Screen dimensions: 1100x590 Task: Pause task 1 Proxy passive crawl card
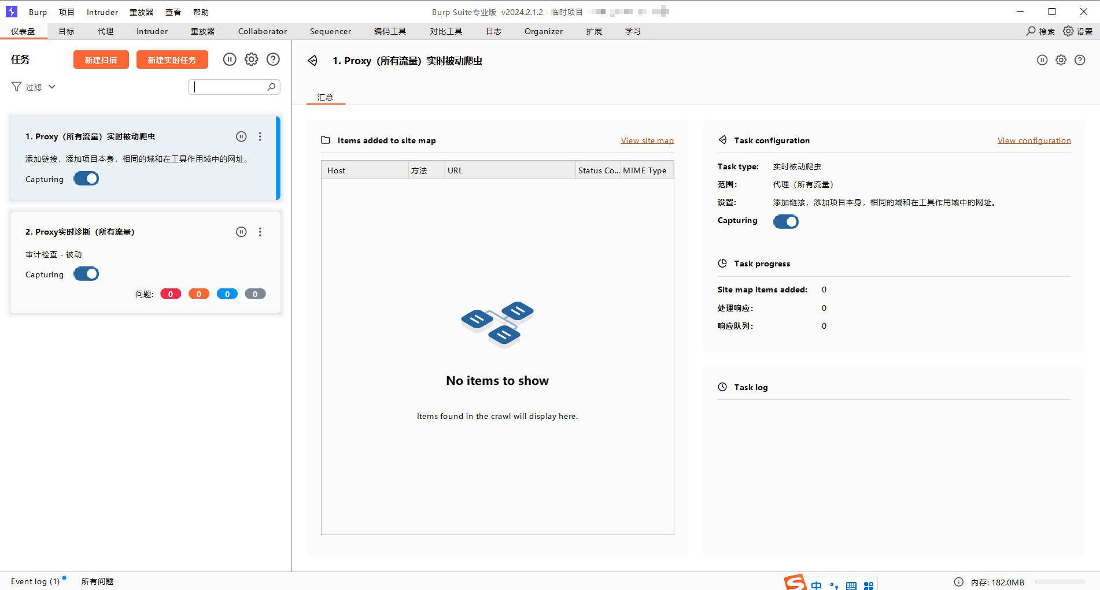pos(241,136)
